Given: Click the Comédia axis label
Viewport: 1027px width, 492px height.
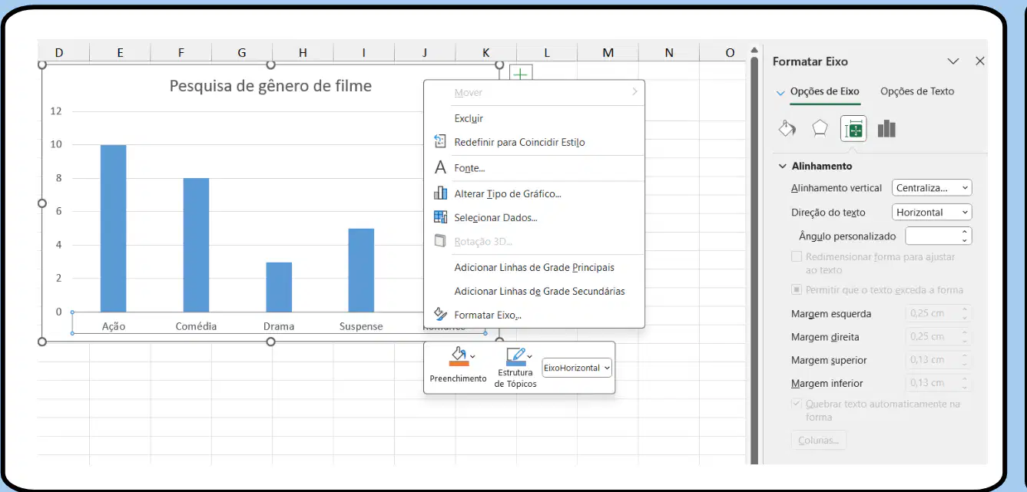Looking at the screenshot, I should [x=196, y=326].
